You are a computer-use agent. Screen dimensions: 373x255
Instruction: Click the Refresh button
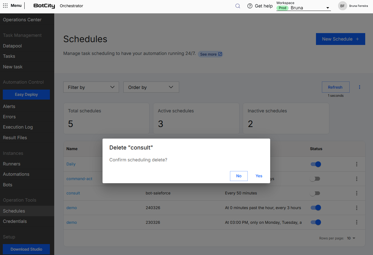[335, 87]
